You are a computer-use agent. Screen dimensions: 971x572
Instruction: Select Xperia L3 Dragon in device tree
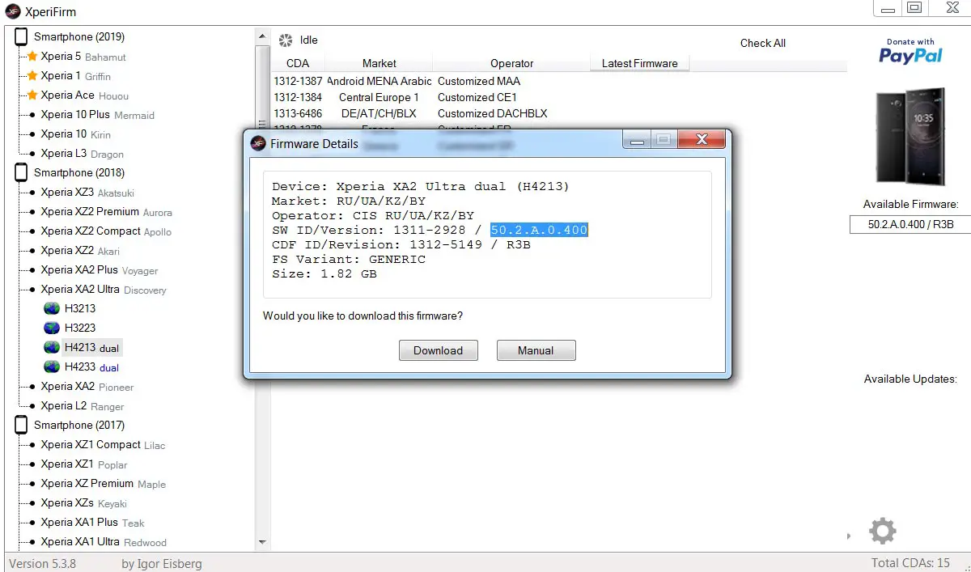tap(83, 154)
